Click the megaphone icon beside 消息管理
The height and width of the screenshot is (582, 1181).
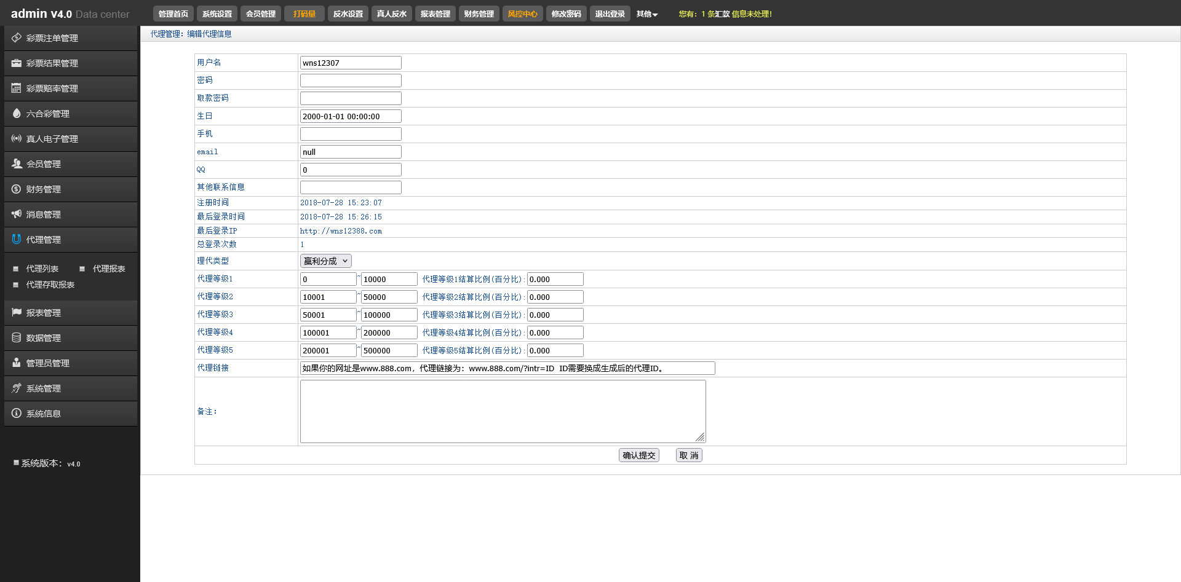click(x=17, y=214)
